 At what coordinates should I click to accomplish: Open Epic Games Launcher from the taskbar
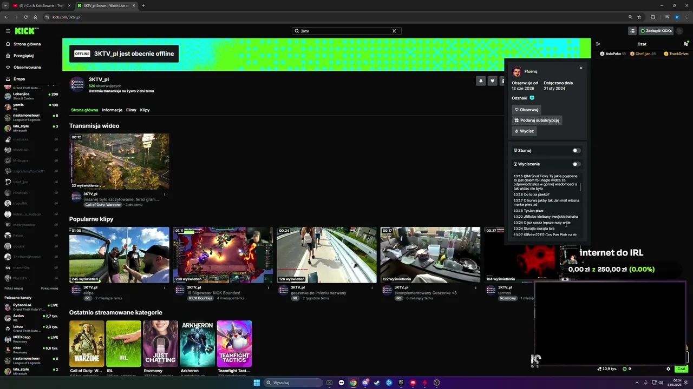[401, 383]
